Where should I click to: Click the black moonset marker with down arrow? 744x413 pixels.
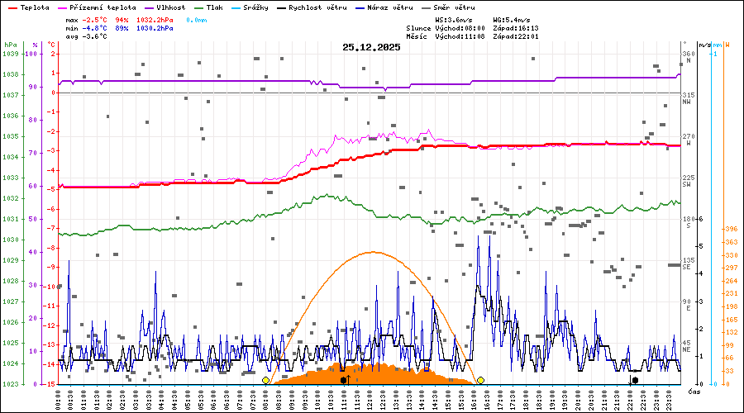point(634,380)
